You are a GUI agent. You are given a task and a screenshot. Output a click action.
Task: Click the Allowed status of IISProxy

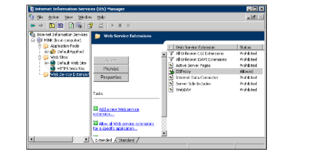click(x=246, y=71)
